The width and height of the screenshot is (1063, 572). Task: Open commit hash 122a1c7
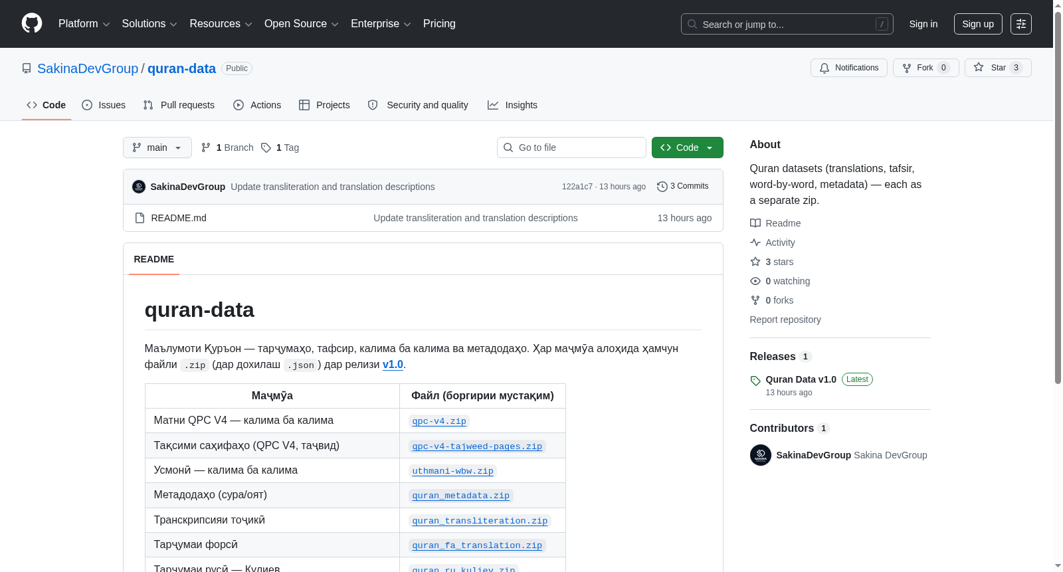tap(577, 187)
